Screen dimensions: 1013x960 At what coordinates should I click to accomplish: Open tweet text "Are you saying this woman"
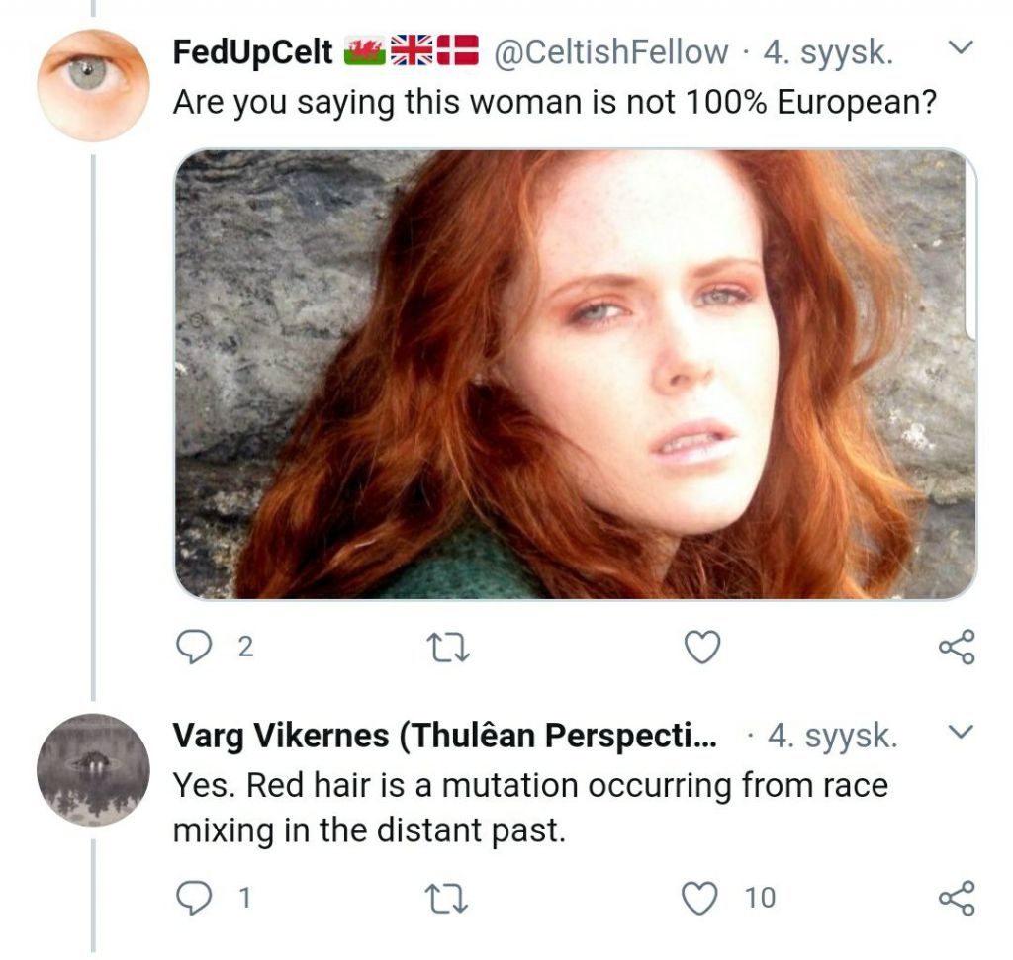coord(554,102)
